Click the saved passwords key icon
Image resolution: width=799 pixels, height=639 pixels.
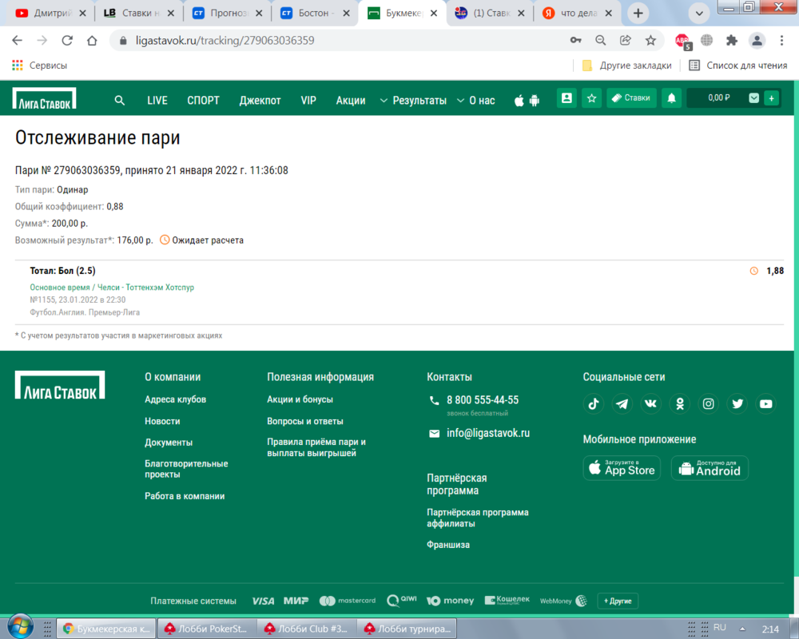(x=576, y=40)
